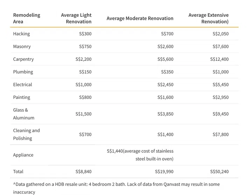The height and width of the screenshot is (195, 252).
Task: Click the stainless steel built-in oven cost cell
Action: pos(140,155)
